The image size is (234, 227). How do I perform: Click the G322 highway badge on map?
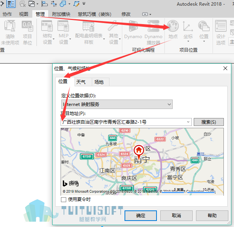(160, 139)
